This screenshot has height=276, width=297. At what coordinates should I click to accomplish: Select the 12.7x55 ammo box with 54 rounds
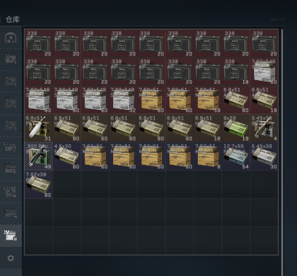pos(236,156)
